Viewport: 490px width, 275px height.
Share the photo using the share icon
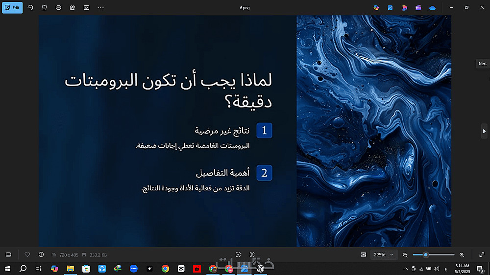click(x=73, y=8)
